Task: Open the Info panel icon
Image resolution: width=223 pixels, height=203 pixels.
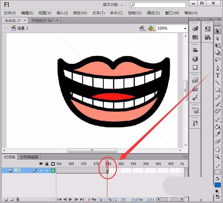Action: pos(195,59)
